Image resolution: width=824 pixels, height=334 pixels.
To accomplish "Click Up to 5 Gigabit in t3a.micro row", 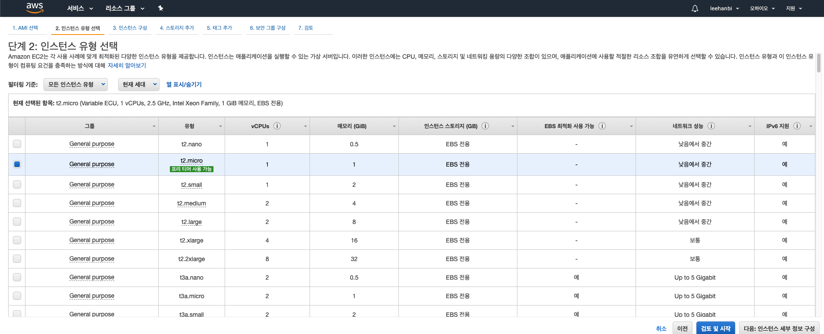I will [695, 296].
